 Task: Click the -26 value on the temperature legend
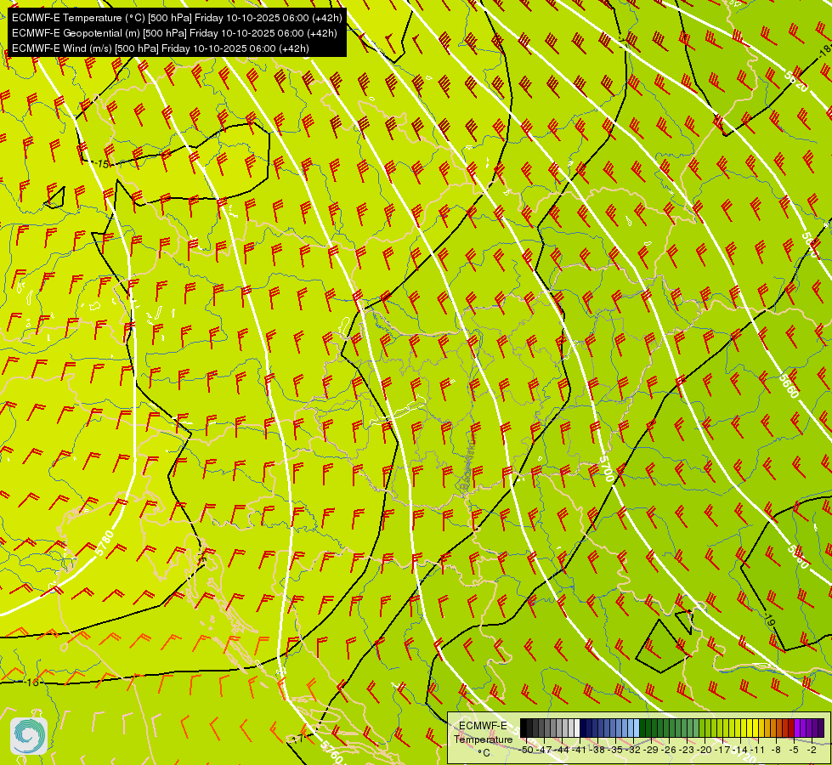(669, 750)
